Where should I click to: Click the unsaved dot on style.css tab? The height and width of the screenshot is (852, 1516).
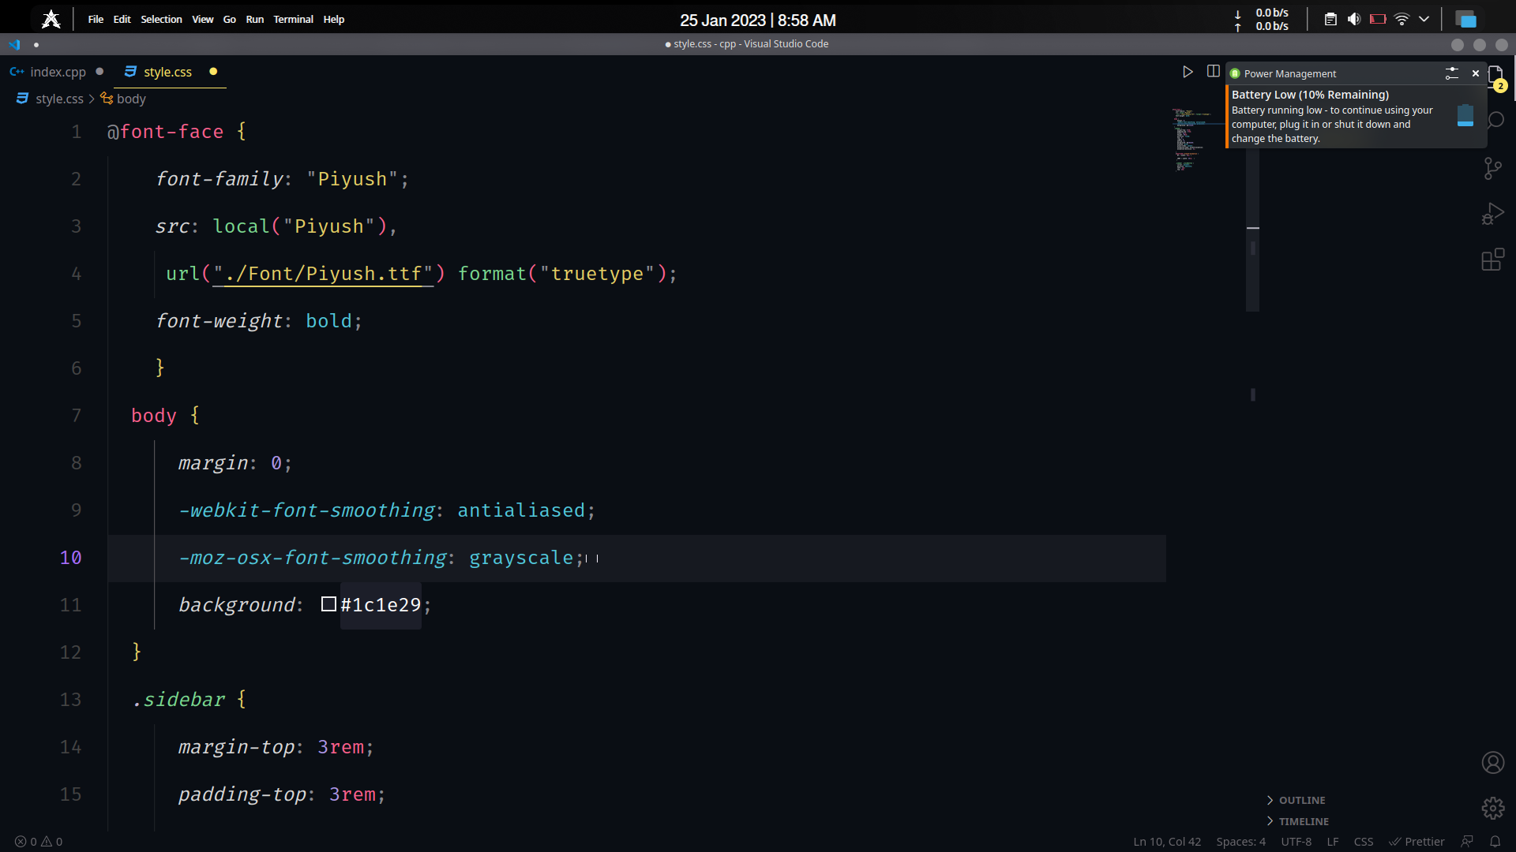[x=213, y=72]
